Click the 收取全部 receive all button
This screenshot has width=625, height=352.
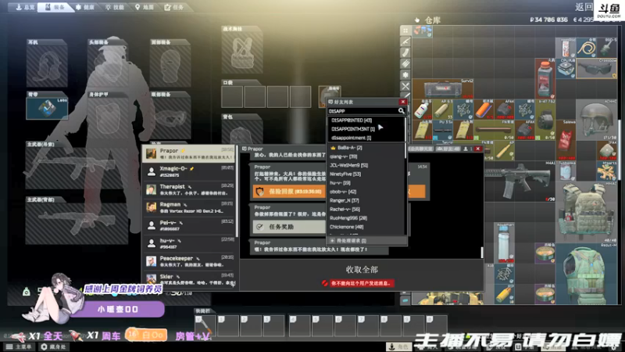pos(362,270)
